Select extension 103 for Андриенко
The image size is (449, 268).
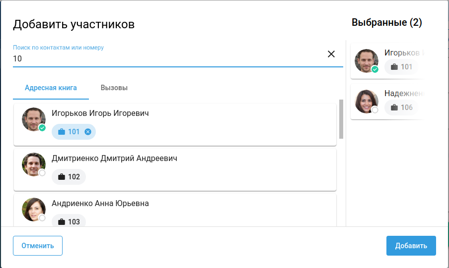pos(69,222)
